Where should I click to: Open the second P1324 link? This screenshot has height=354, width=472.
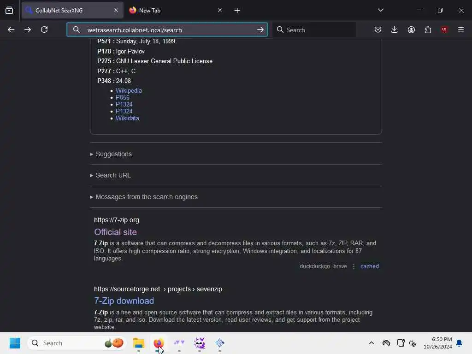(124, 111)
